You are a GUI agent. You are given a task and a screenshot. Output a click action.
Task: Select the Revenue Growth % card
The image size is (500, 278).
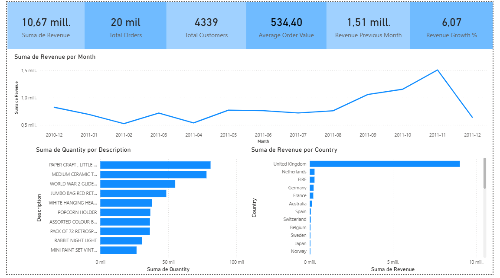point(451,26)
